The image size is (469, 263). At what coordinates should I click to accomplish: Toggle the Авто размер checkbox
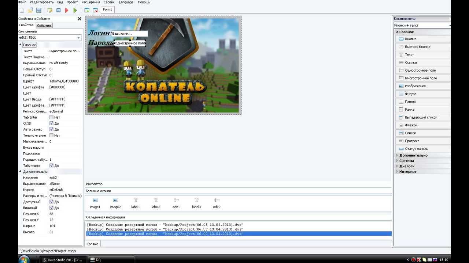point(51,129)
